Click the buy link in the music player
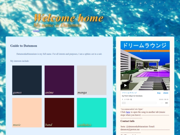The height and width of the screenshot is (135, 180). pyautogui.click(x=159, y=93)
